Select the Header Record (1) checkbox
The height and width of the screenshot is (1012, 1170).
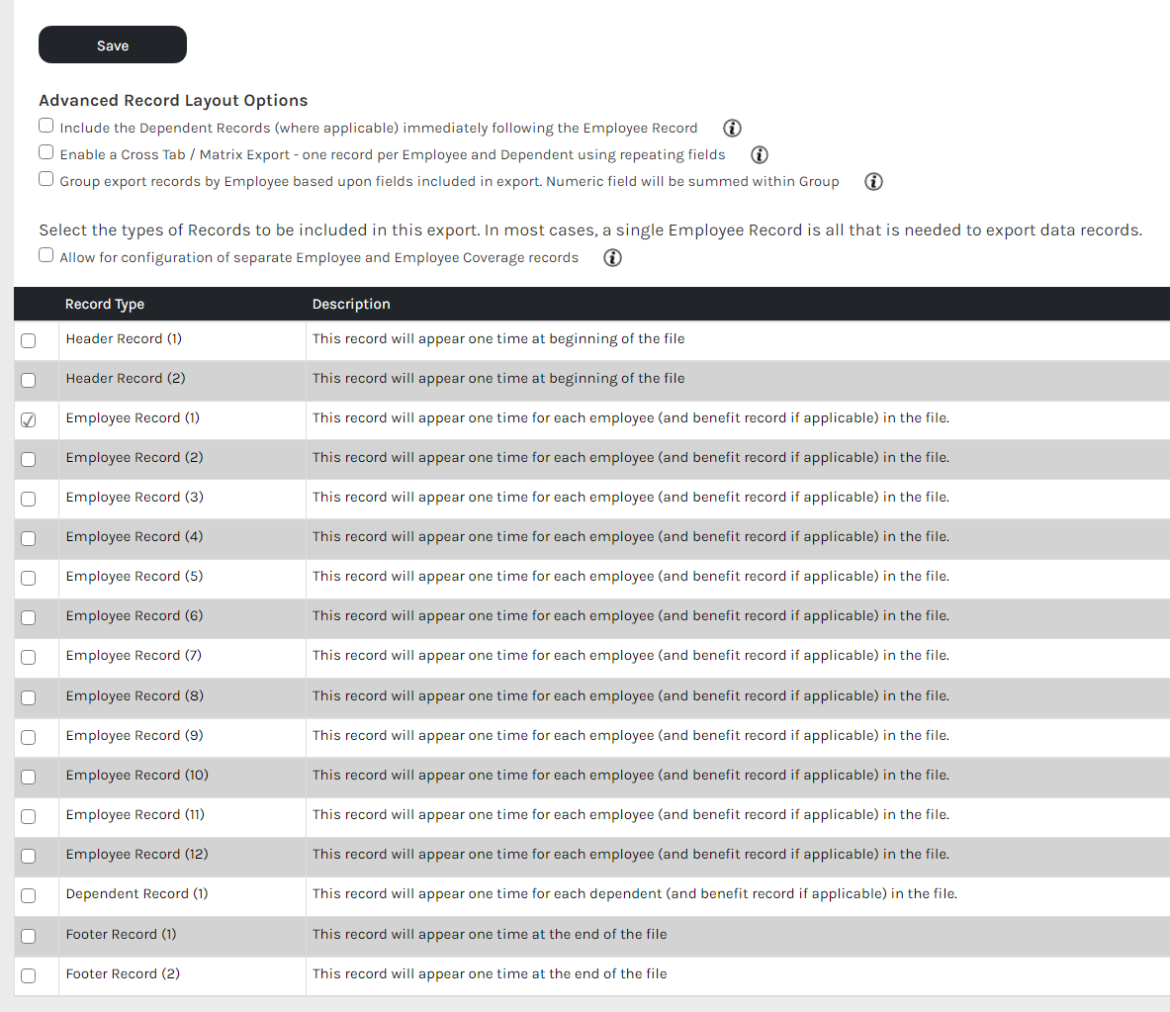point(29,340)
